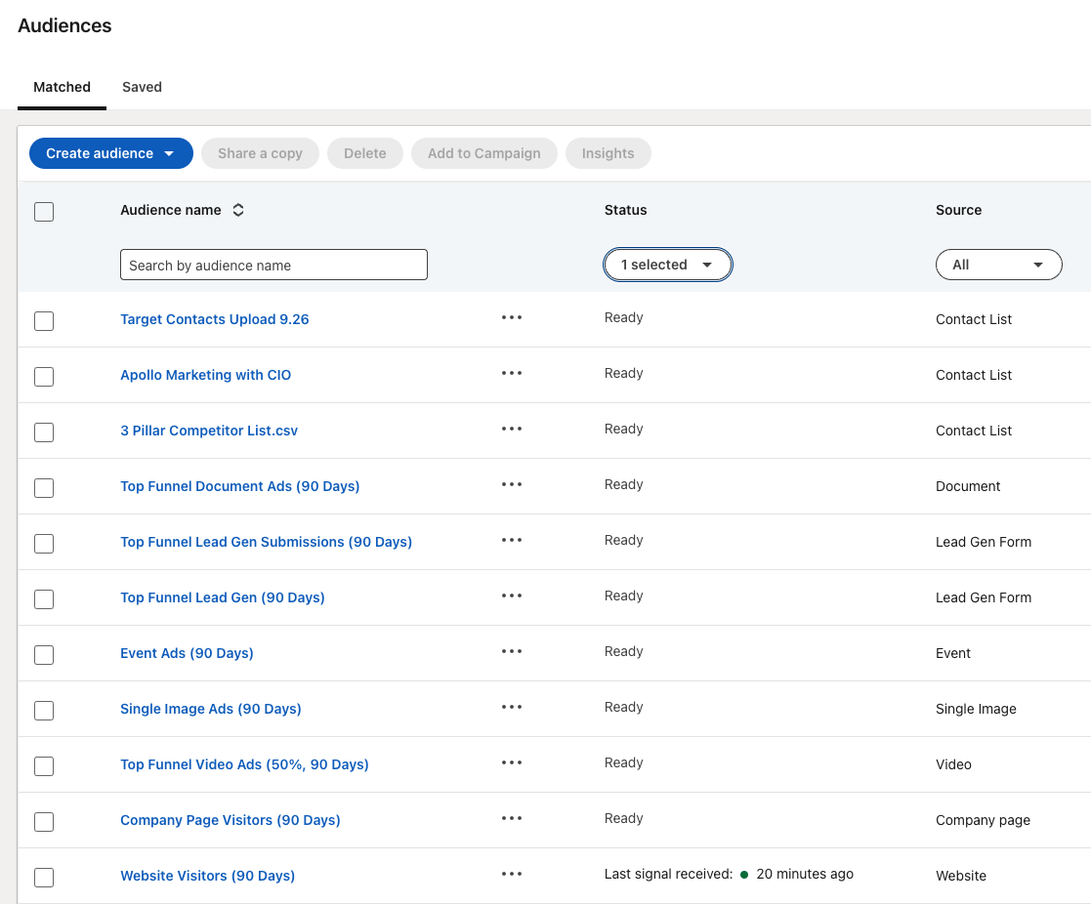The width and height of the screenshot is (1091, 904).
Task: Open the Top Funnel Lead Gen (90 Days) link
Action: pos(222,597)
